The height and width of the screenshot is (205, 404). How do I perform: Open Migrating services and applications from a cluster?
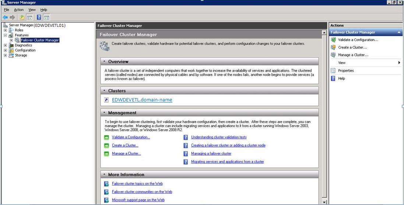(228, 162)
